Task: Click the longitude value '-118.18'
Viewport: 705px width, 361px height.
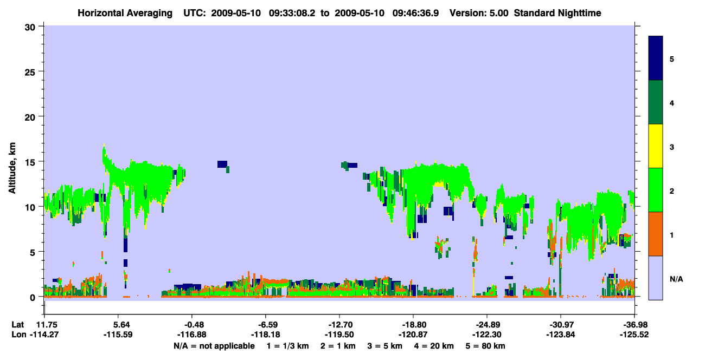Action: [x=265, y=334]
